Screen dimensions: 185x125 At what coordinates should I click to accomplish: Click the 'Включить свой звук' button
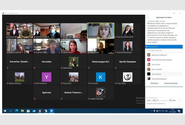coord(172,83)
